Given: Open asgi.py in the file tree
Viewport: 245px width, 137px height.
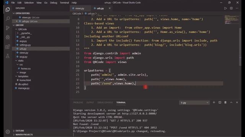Looking at the screenshot, I should 41,41.
